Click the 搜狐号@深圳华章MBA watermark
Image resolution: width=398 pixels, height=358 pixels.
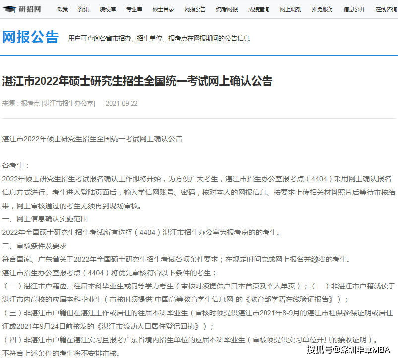coord(348,349)
